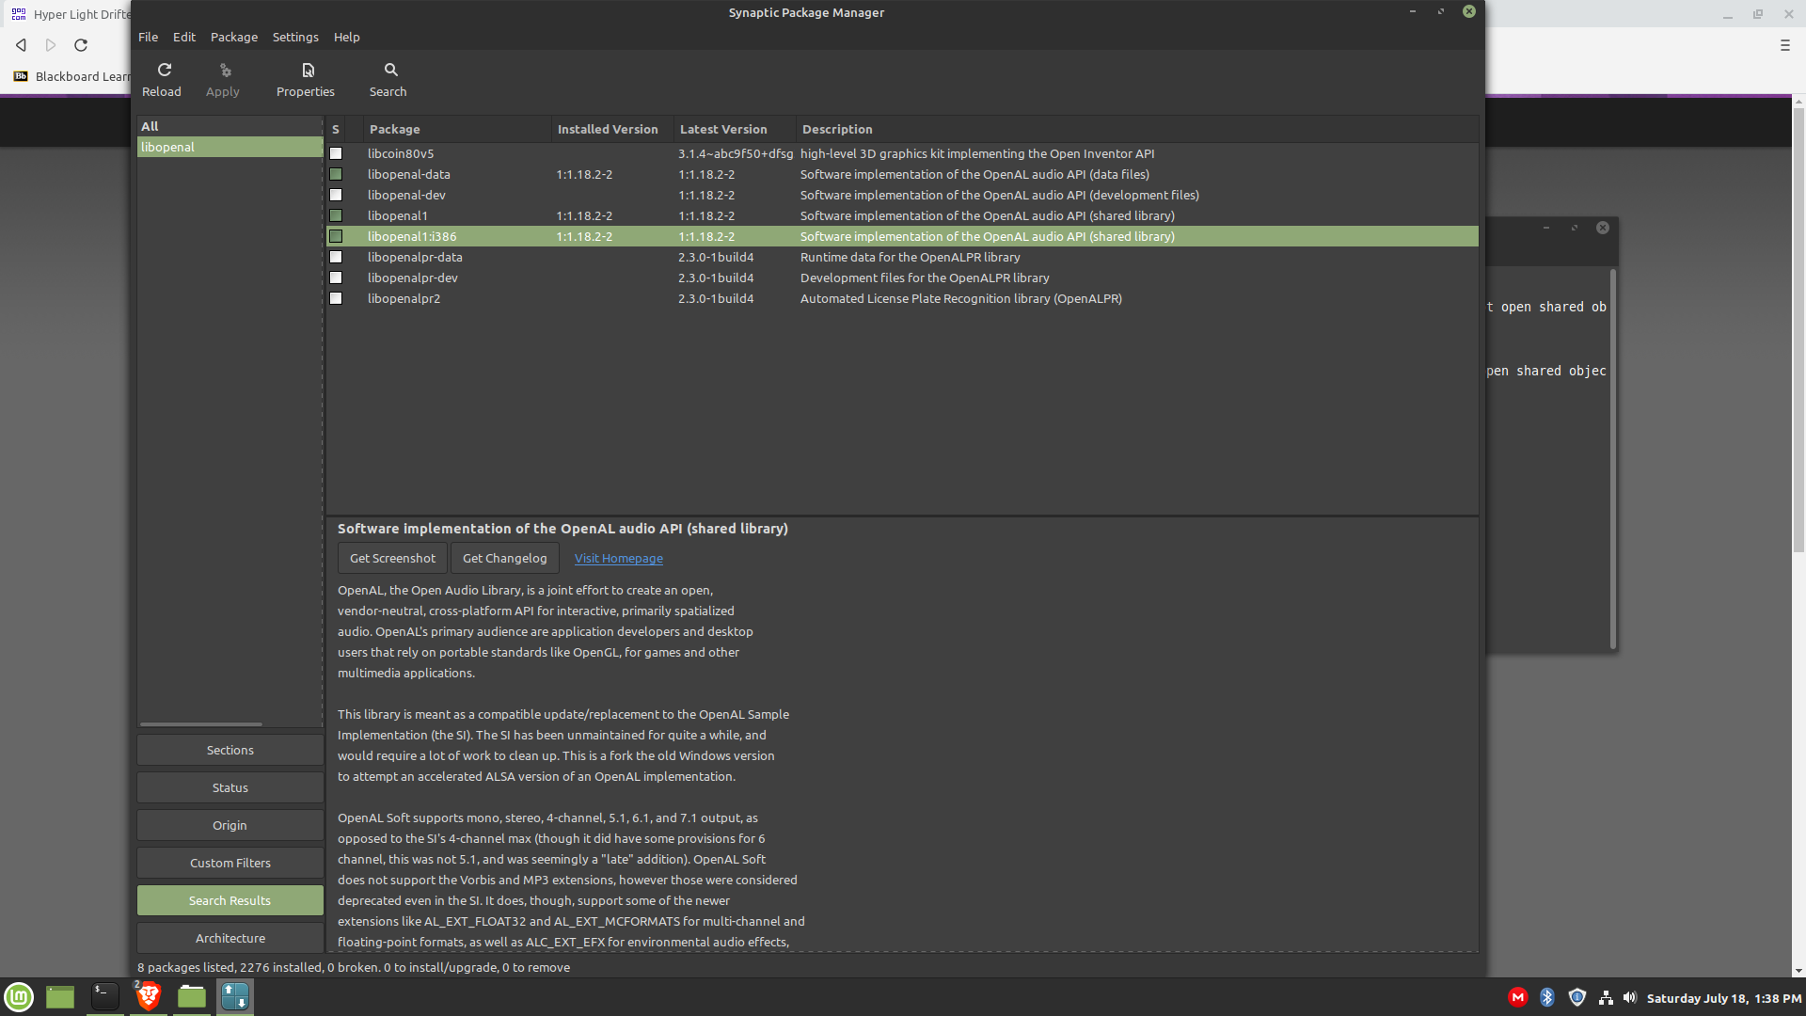The height and width of the screenshot is (1016, 1806).
Task: Switch to the Architecture filter
Action: tap(230, 938)
